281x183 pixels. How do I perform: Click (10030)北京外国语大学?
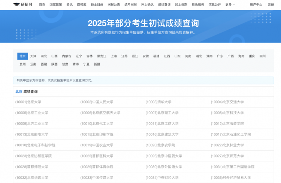(x=164, y=167)
